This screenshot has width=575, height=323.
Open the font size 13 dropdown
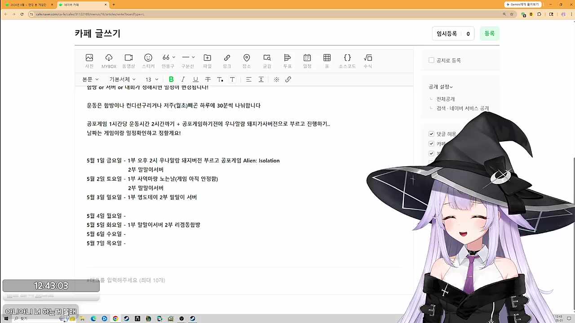click(152, 79)
